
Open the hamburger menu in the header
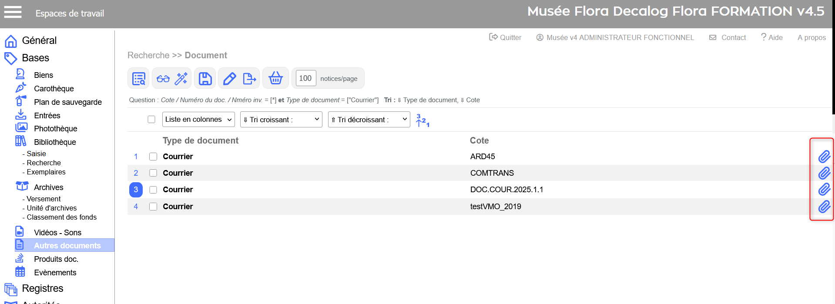click(x=13, y=12)
